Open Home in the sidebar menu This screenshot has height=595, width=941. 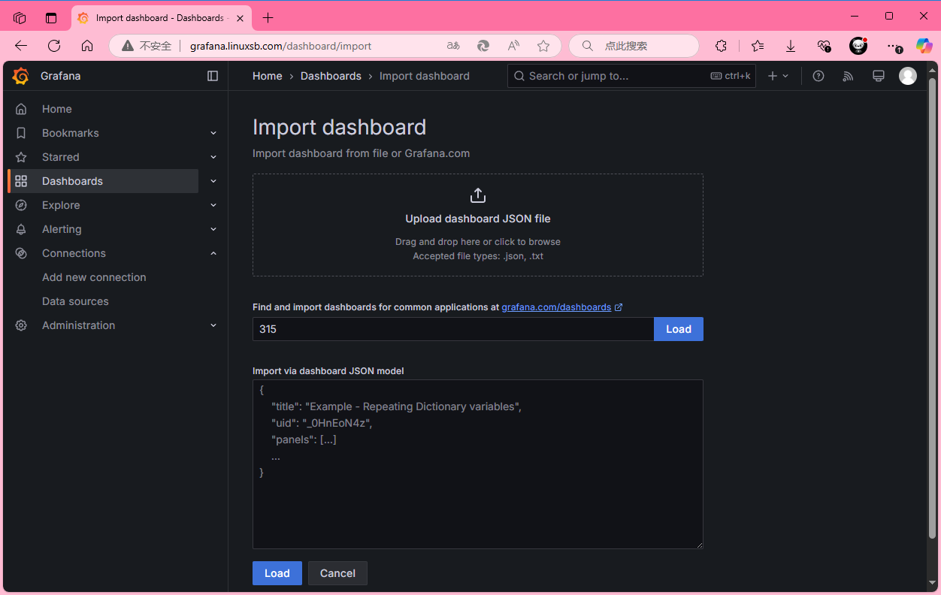57,109
